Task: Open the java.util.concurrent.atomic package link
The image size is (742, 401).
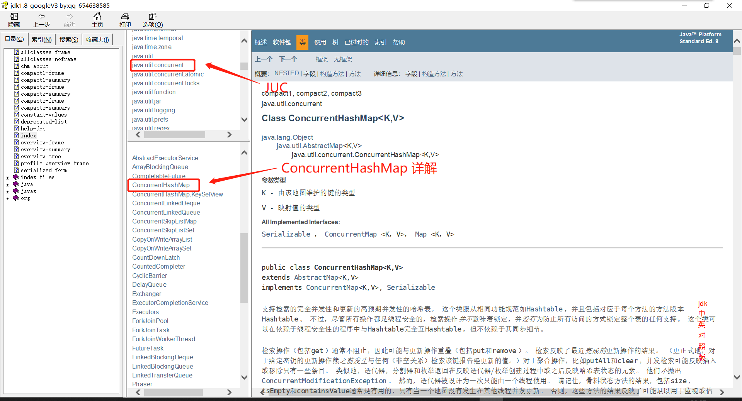Action: tap(167, 74)
